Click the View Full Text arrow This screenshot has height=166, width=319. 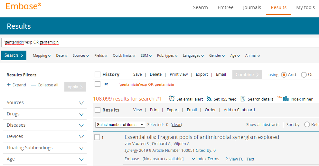[227, 159]
